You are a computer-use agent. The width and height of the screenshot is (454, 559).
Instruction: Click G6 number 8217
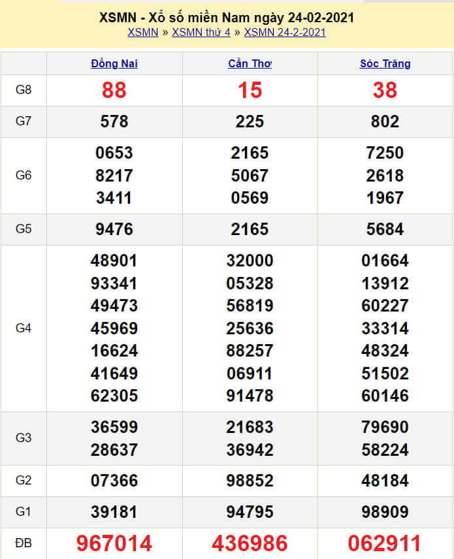point(114,176)
